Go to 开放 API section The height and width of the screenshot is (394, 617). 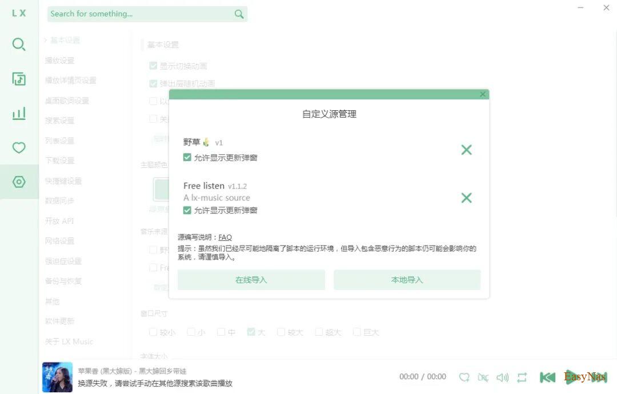click(59, 220)
